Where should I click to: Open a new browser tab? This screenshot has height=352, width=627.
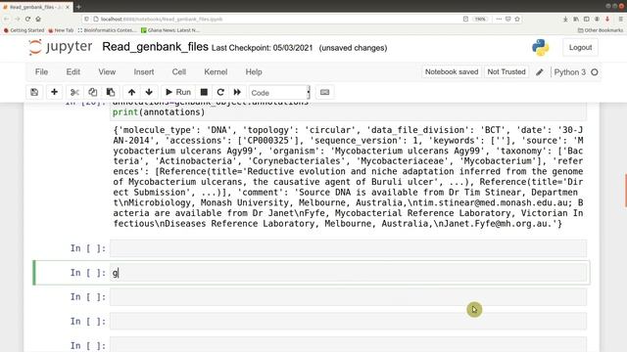[x=78, y=7]
